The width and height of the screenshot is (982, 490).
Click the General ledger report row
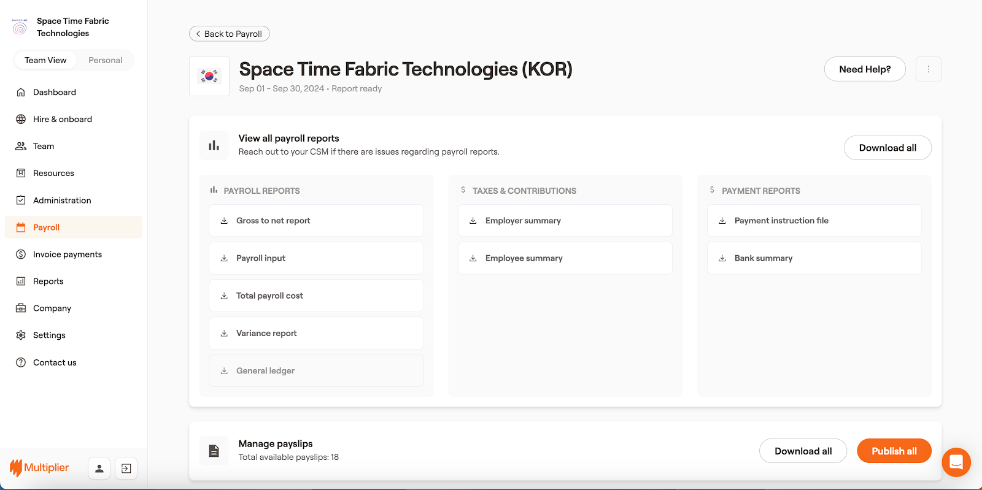coord(316,370)
